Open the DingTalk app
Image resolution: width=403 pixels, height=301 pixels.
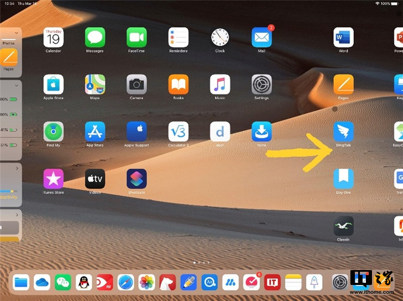coord(343,131)
